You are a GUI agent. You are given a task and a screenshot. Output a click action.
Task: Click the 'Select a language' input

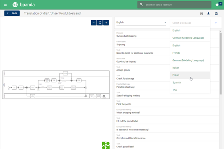click(190, 23)
